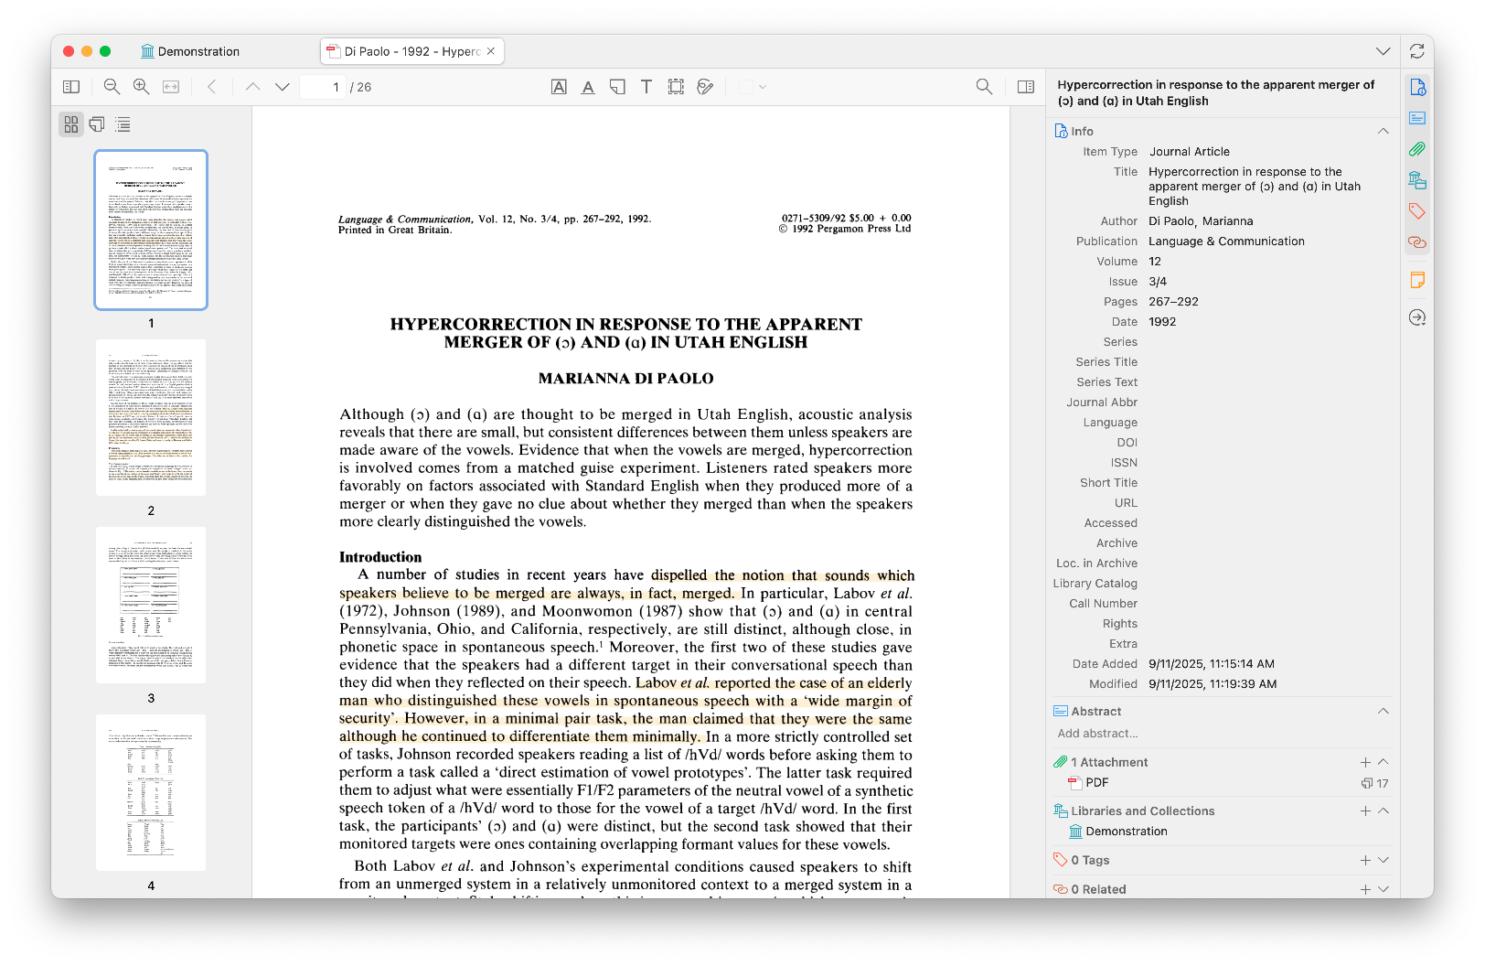Toggle the left sidebar panel
This screenshot has width=1485, height=966.
click(x=71, y=87)
